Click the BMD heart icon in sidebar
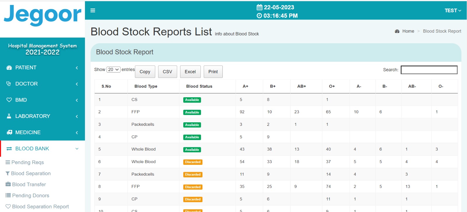The image size is (467, 212). pyautogui.click(x=9, y=100)
